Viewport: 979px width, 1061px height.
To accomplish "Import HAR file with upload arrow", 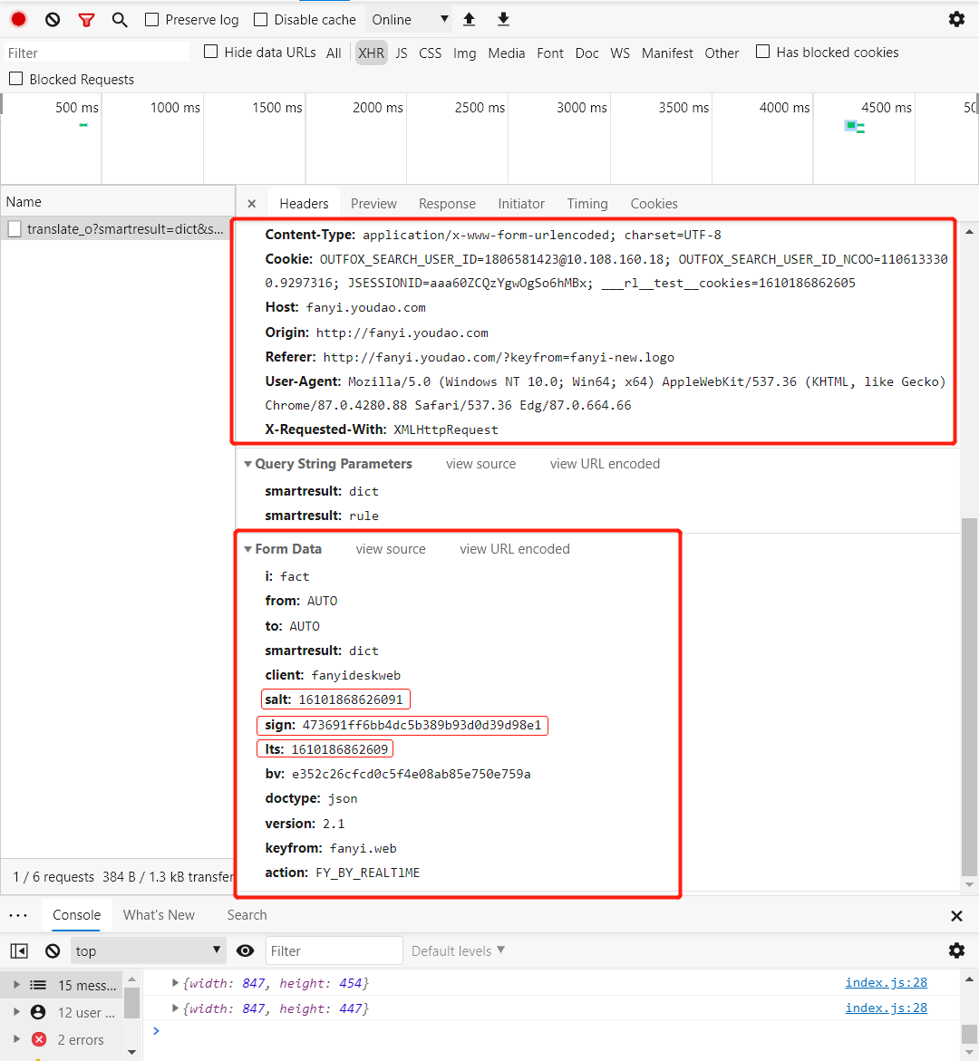I will tap(470, 19).
